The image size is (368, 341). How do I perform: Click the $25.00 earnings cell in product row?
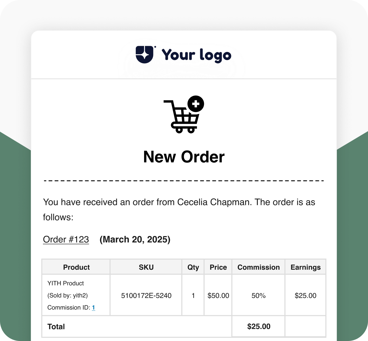click(305, 295)
